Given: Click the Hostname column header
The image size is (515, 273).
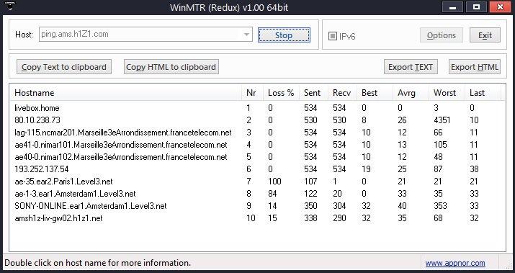Looking at the screenshot, I should pos(127,93).
